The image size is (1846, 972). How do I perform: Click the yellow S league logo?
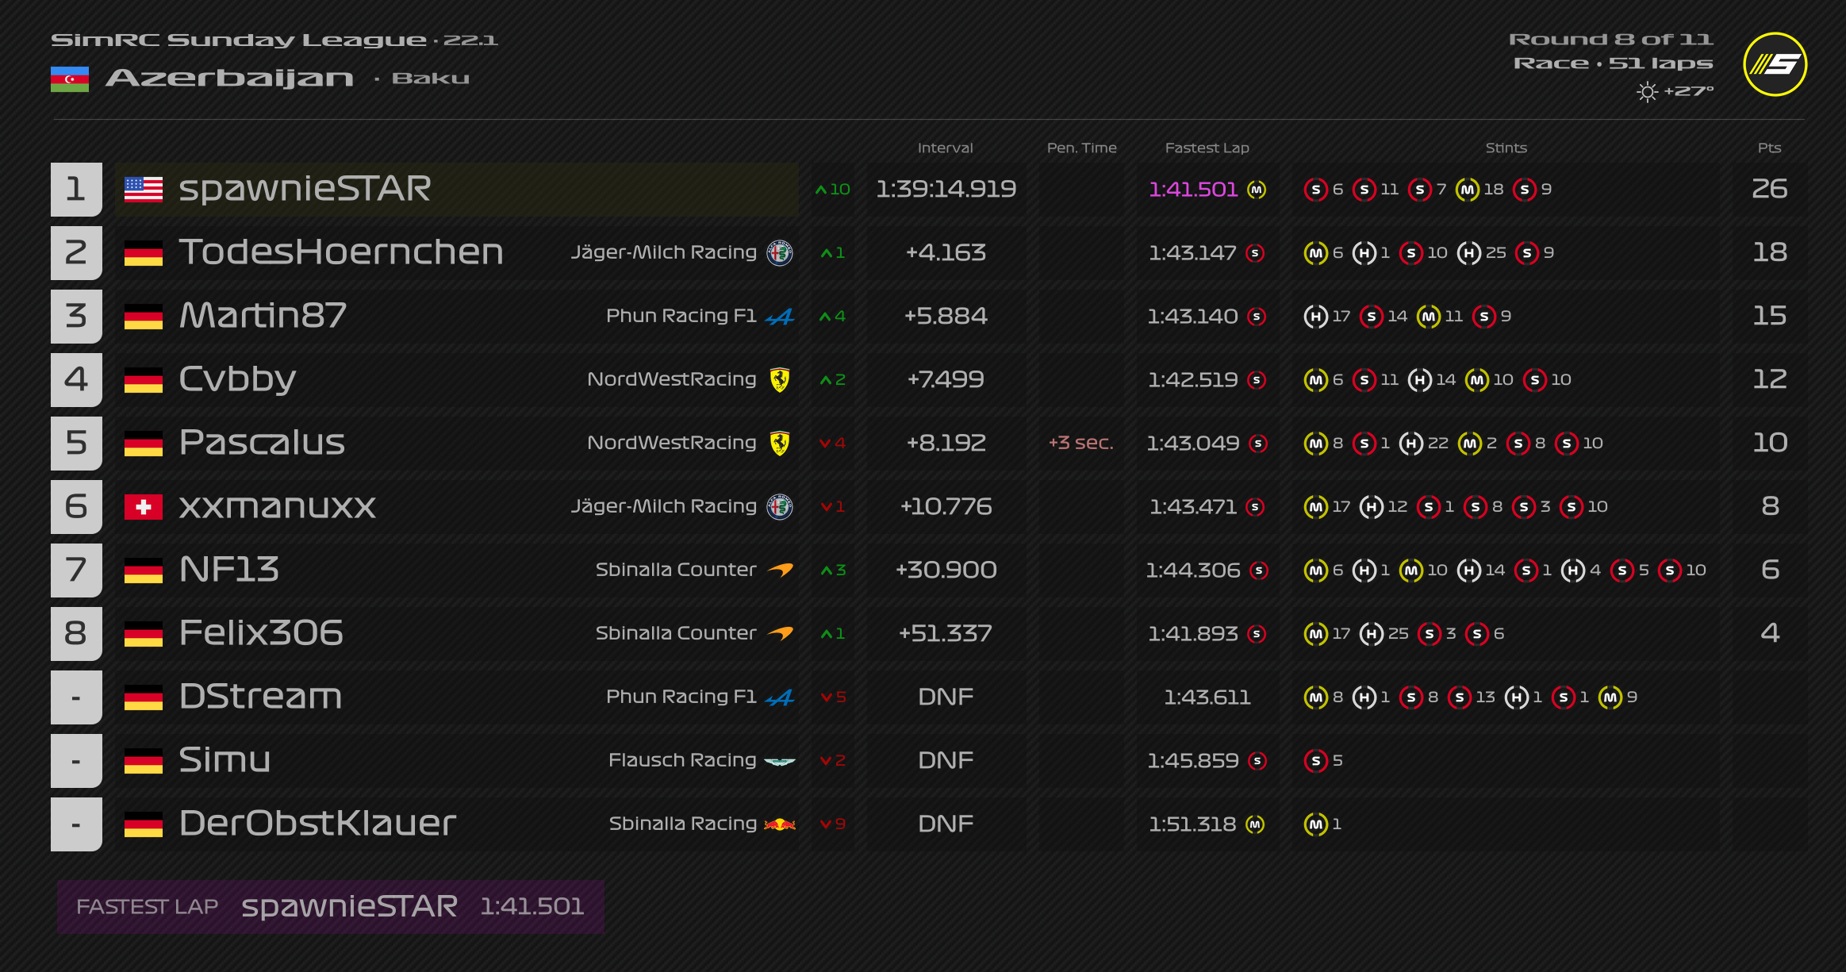pos(1775,64)
